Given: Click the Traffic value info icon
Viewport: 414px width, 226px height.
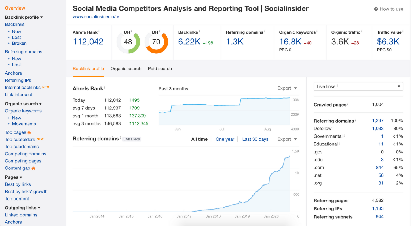Looking at the screenshot, I should [403, 31].
